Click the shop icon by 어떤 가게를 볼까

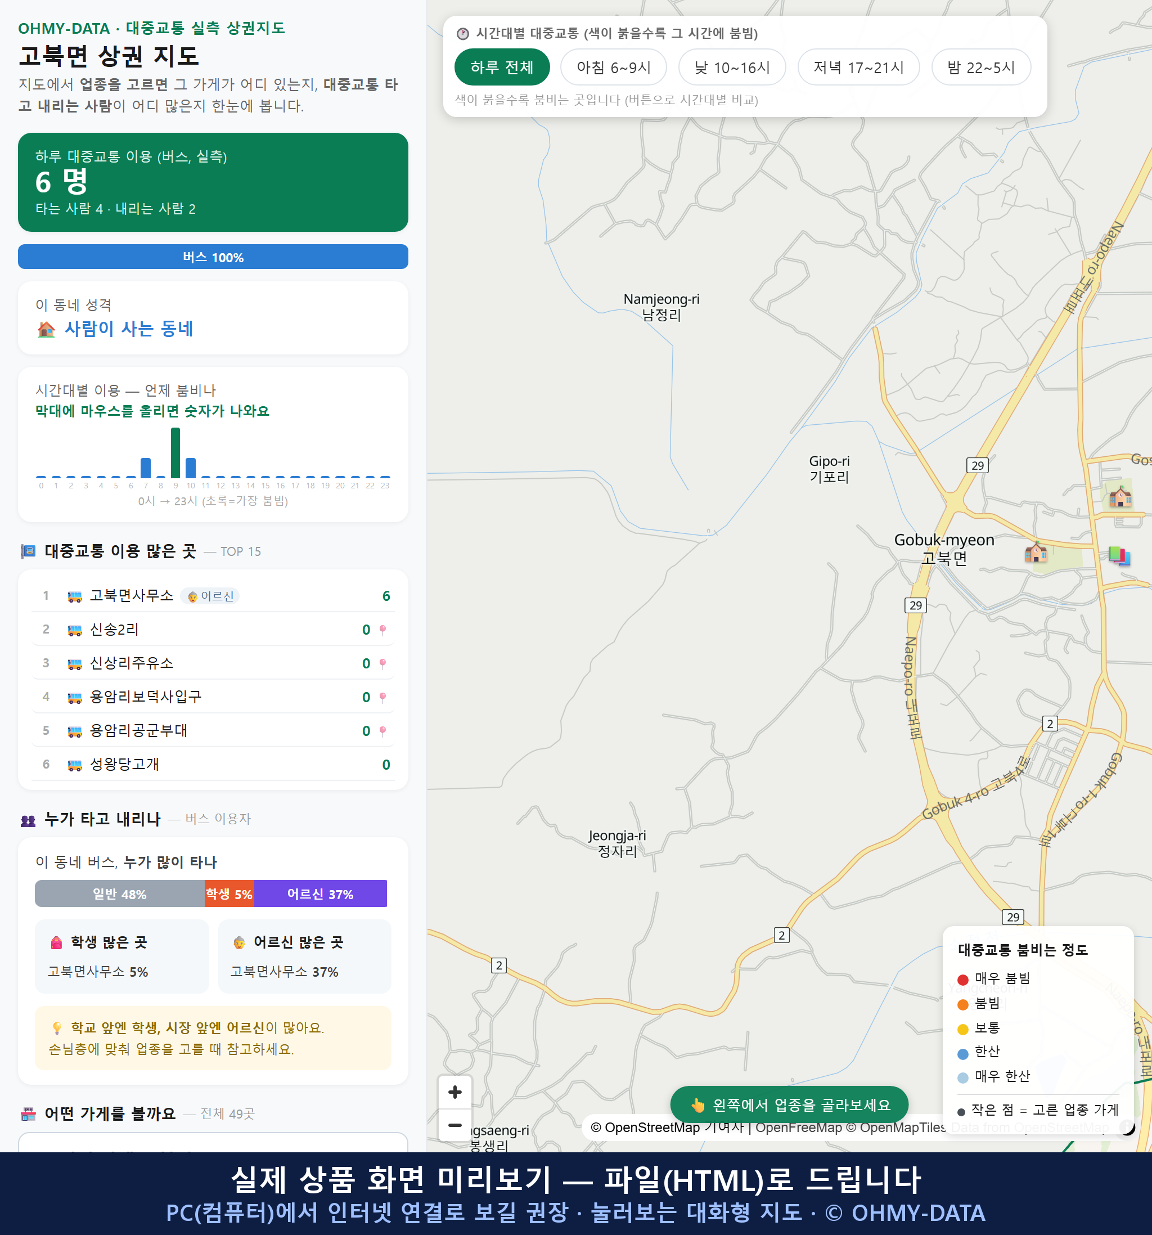coord(28,1114)
